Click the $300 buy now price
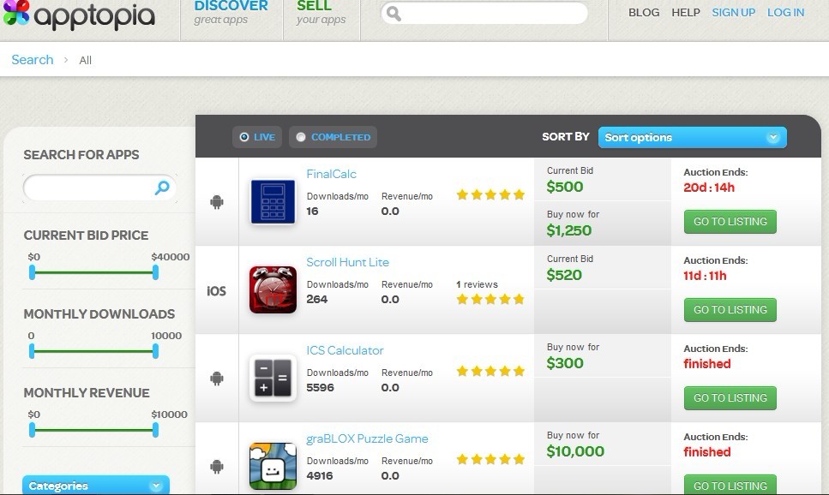This screenshot has height=495, width=829. pyautogui.click(x=565, y=363)
